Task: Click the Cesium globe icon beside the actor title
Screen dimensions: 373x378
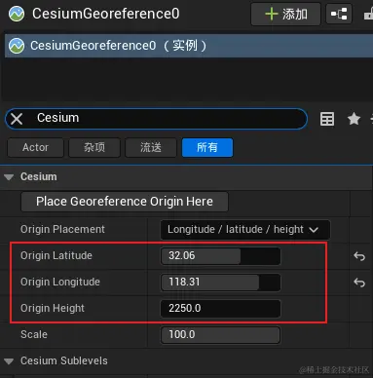Action: click(x=17, y=14)
